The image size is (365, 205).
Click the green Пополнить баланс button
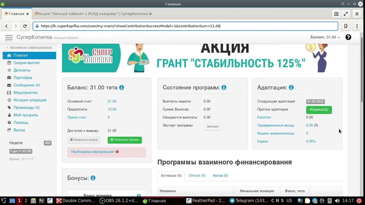pos(125,140)
